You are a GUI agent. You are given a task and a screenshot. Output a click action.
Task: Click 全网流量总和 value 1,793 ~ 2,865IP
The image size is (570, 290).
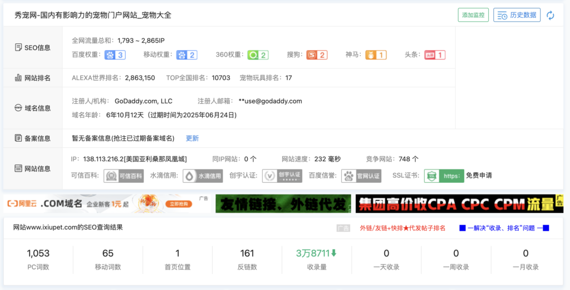(141, 41)
